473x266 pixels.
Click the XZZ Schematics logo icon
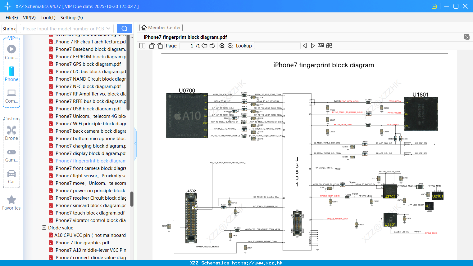[x=7, y=6]
